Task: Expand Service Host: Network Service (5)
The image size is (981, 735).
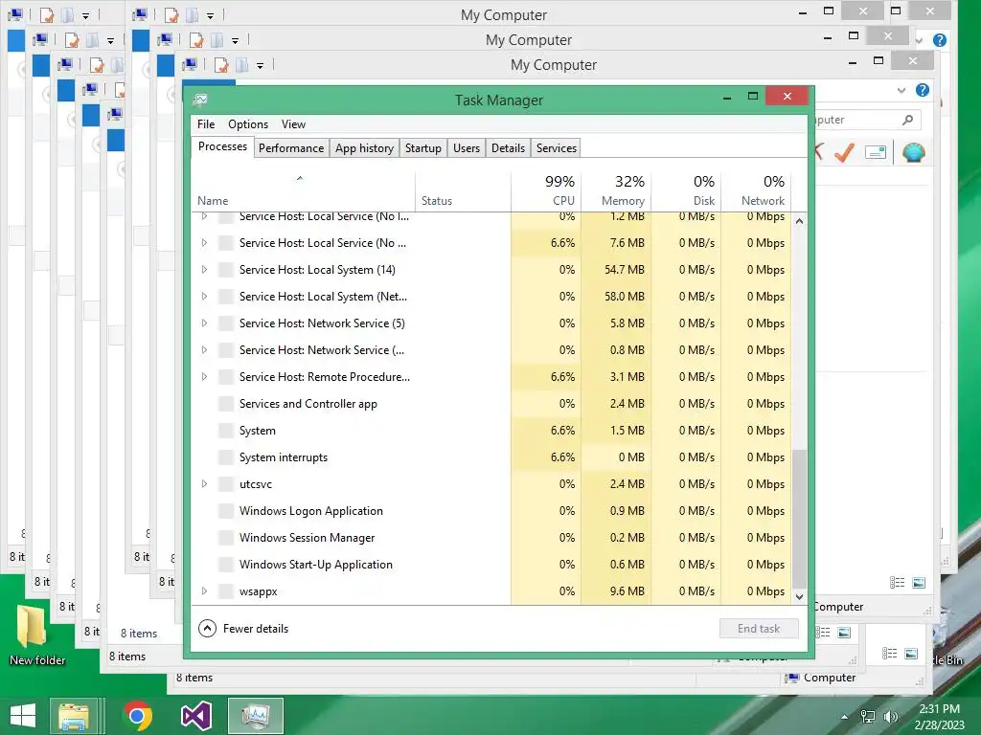Action: pos(204,323)
